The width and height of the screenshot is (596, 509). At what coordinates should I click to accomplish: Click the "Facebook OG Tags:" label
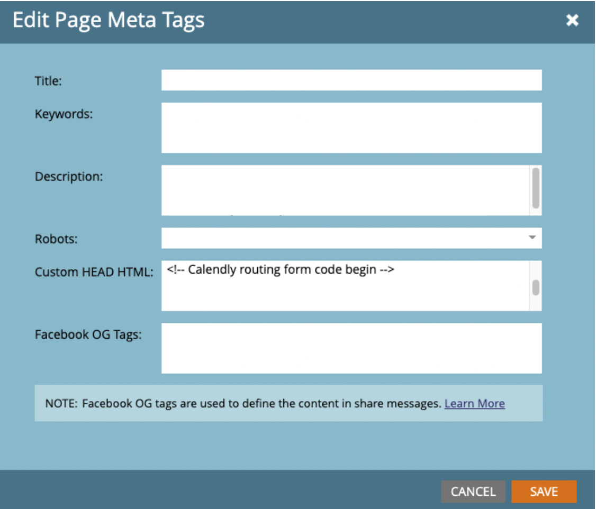(x=88, y=334)
